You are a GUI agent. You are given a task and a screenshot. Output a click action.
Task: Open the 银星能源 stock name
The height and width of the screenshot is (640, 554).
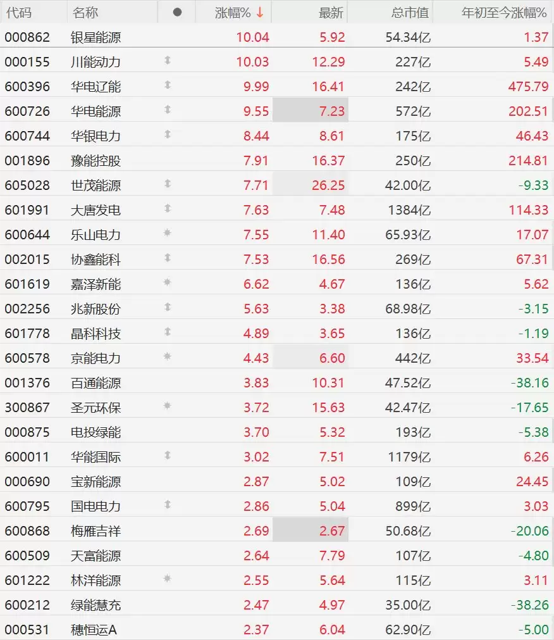pos(95,37)
